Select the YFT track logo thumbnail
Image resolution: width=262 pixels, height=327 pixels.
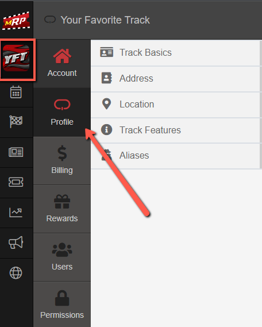click(16, 58)
